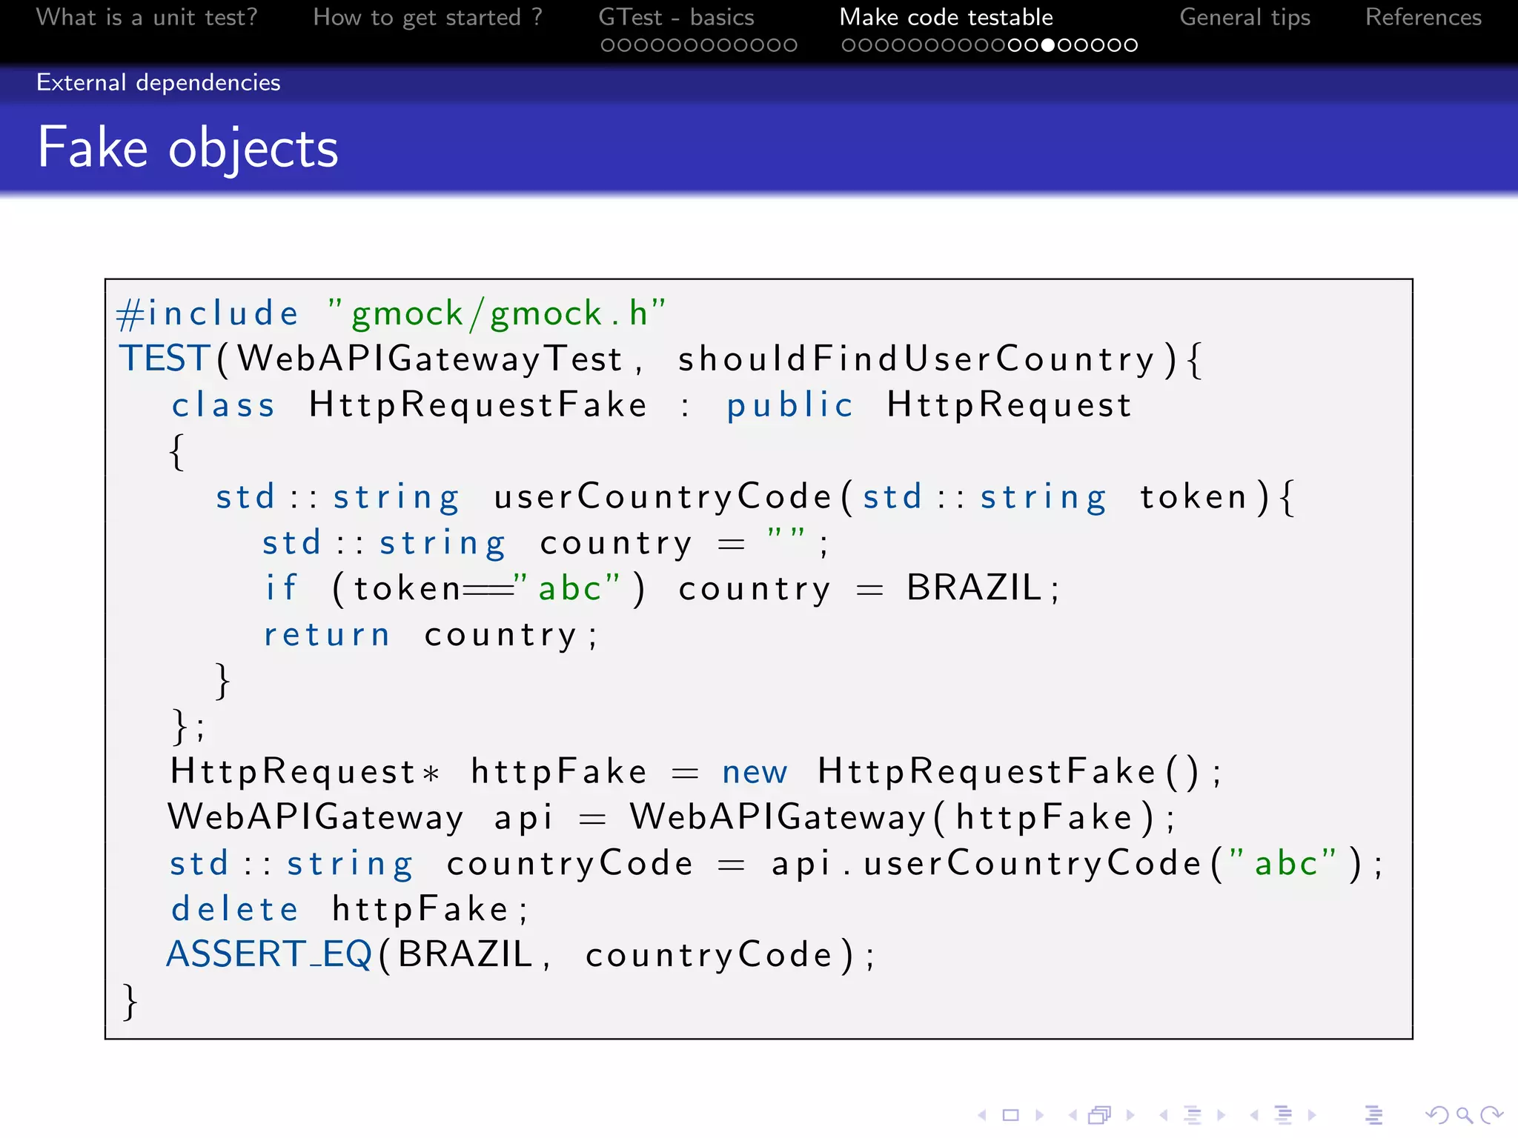Click the 'GTest - basics' section heading
The height and width of the screenshot is (1138, 1518).
coord(676,17)
